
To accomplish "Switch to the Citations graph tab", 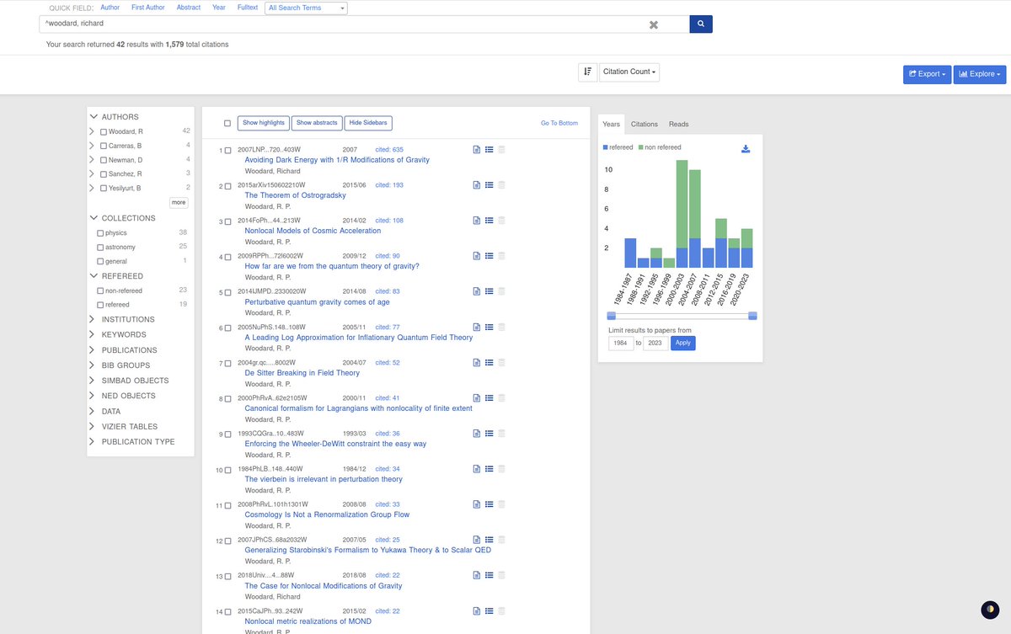I will (x=645, y=124).
